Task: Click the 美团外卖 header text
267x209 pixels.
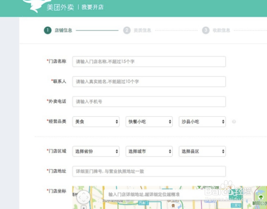Action: pyautogui.click(x=60, y=7)
